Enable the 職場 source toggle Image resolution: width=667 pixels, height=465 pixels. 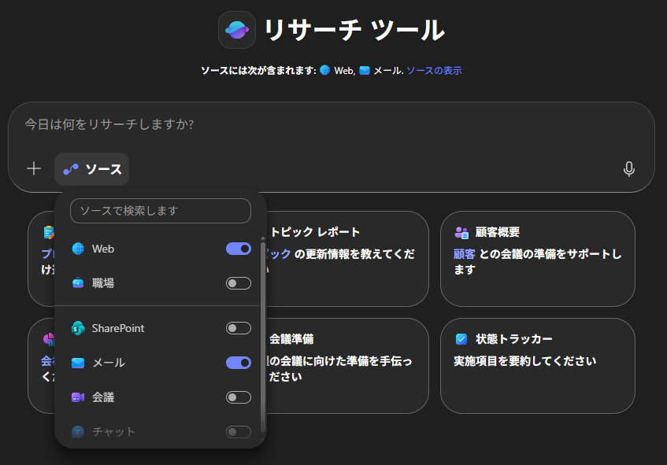(238, 283)
